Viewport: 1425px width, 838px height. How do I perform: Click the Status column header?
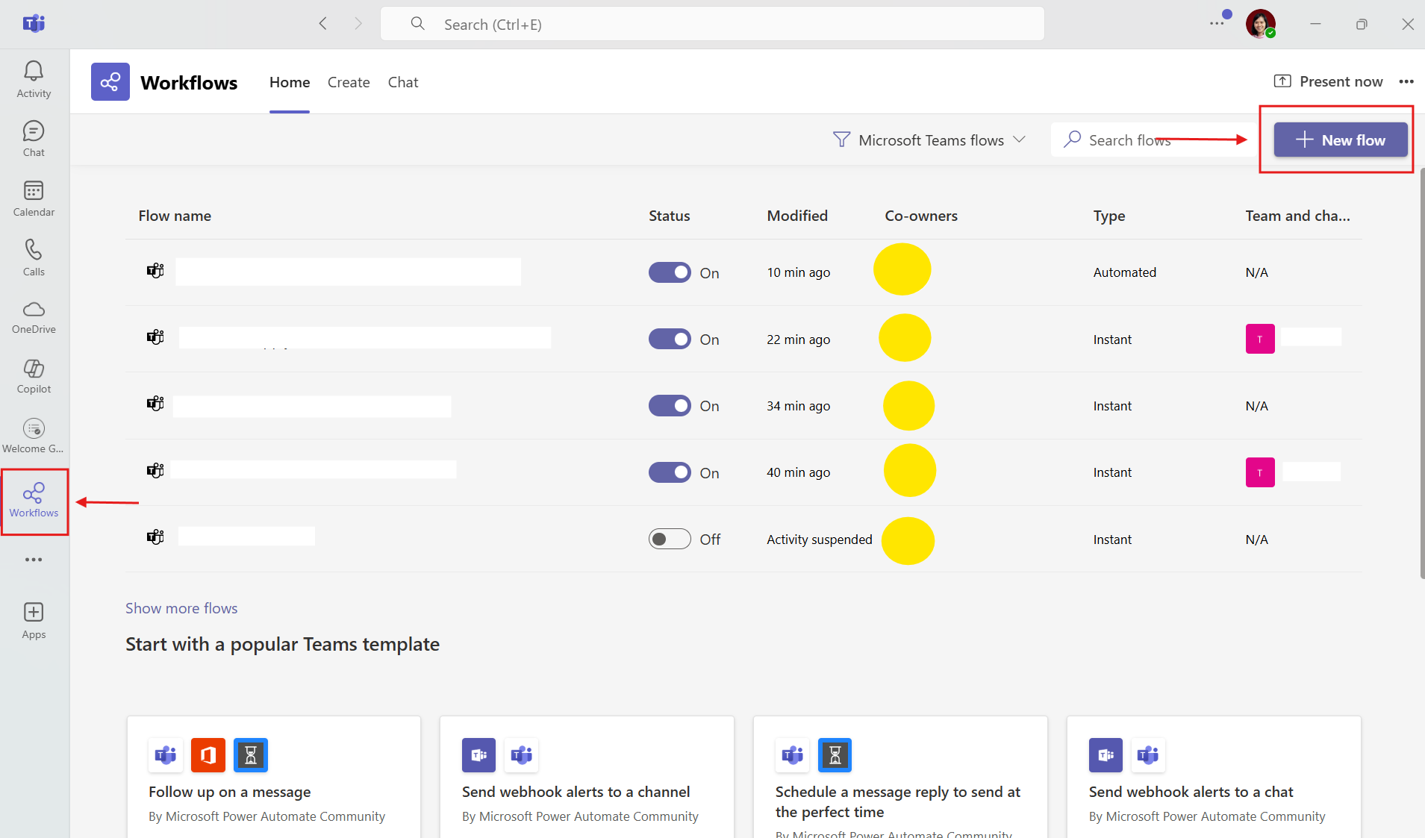tap(669, 216)
